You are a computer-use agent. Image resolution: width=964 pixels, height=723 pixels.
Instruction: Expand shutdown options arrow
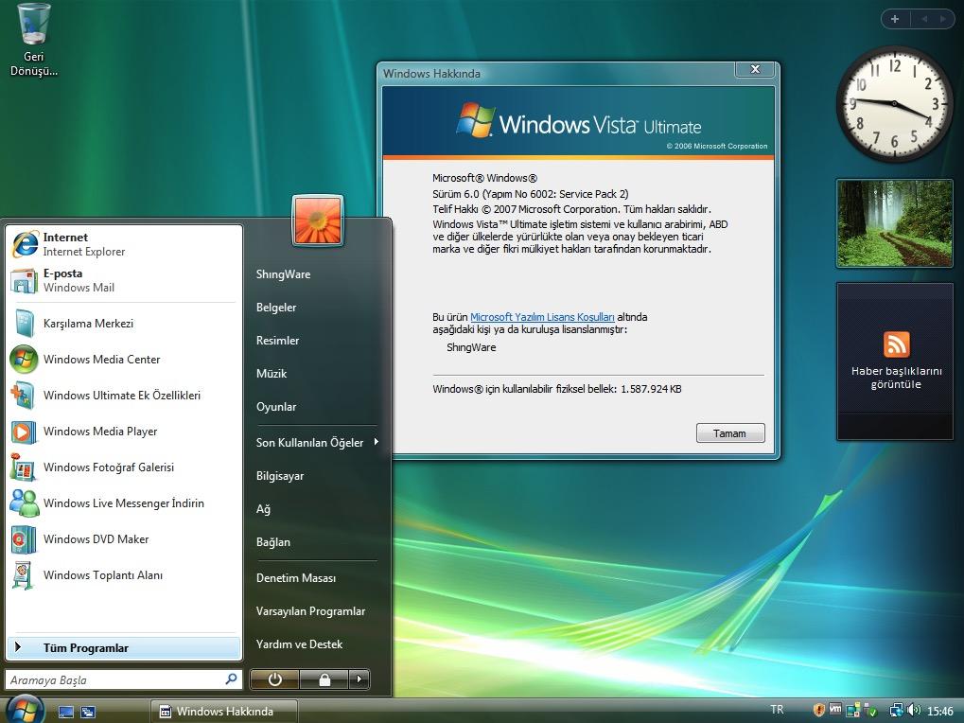tap(359, 679)
